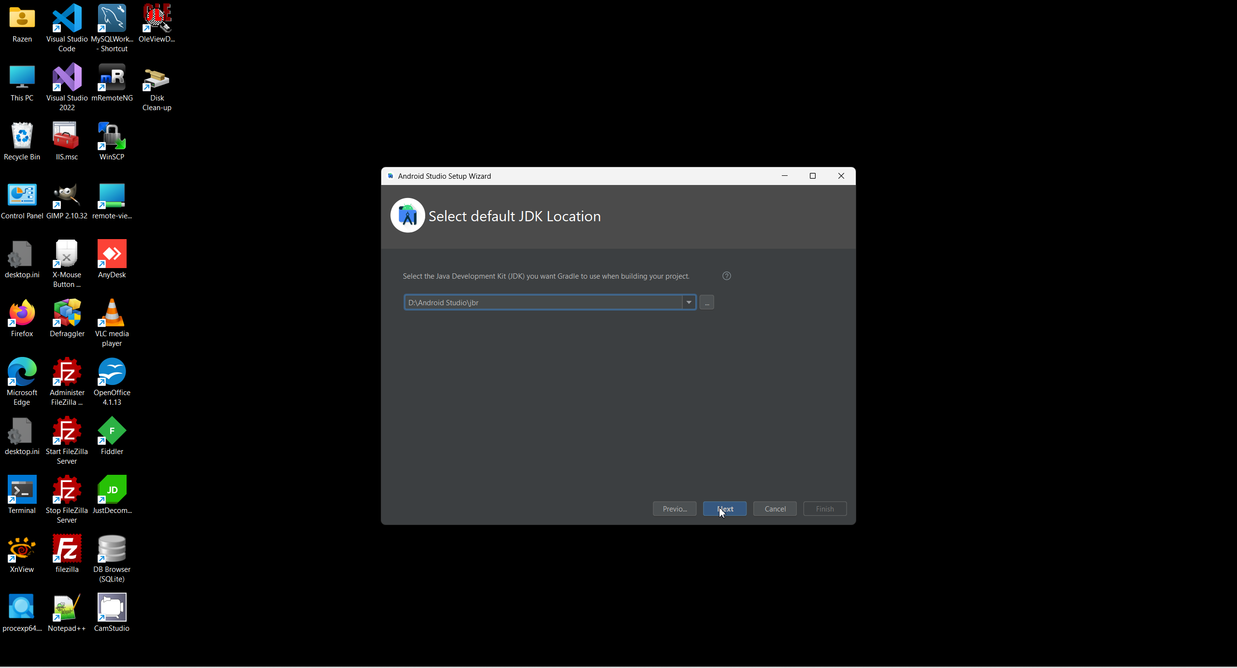Image resolution: width=1237 pixels, height=668 pixels.
Task: Select the mRemoteNG desktop shortcut
Action: pyautogui.click(x=112, y=78)
